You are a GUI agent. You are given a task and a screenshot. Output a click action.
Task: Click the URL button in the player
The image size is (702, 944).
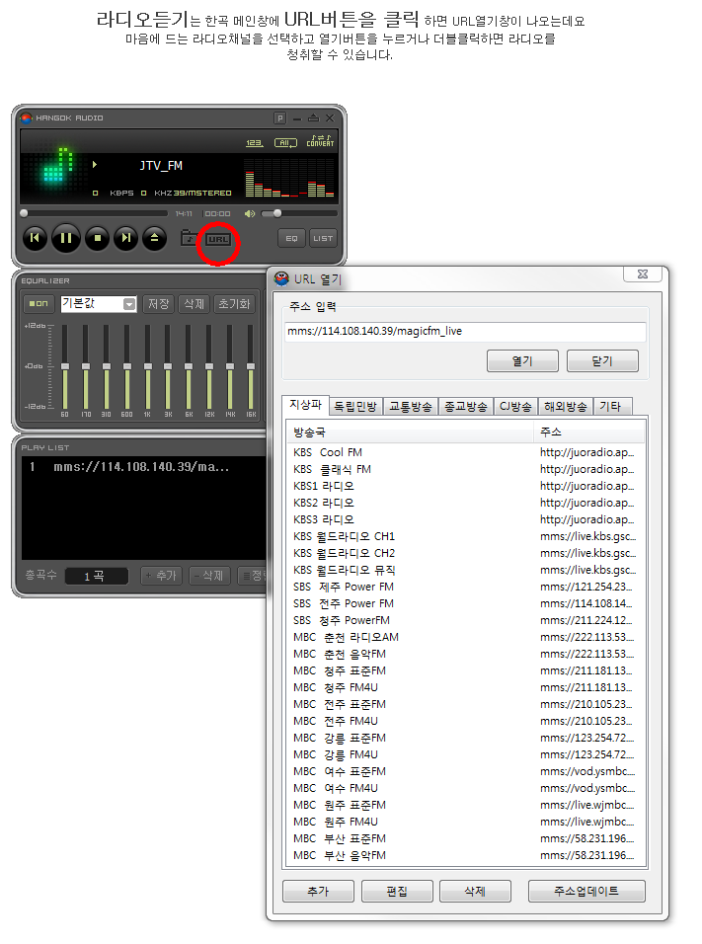pyautogui.click(x=218, y=239)
